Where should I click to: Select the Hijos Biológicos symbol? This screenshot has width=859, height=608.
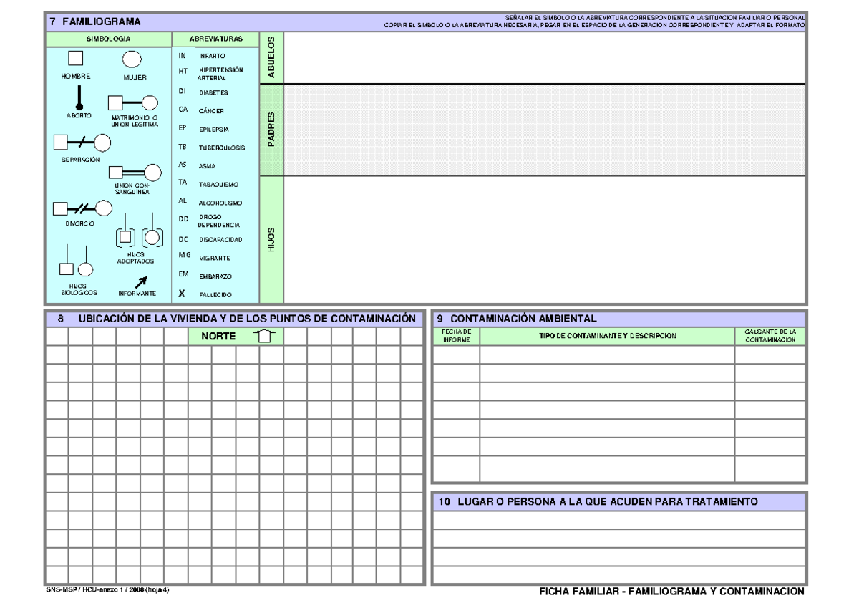pyautogui.click(x=76, y=261)
